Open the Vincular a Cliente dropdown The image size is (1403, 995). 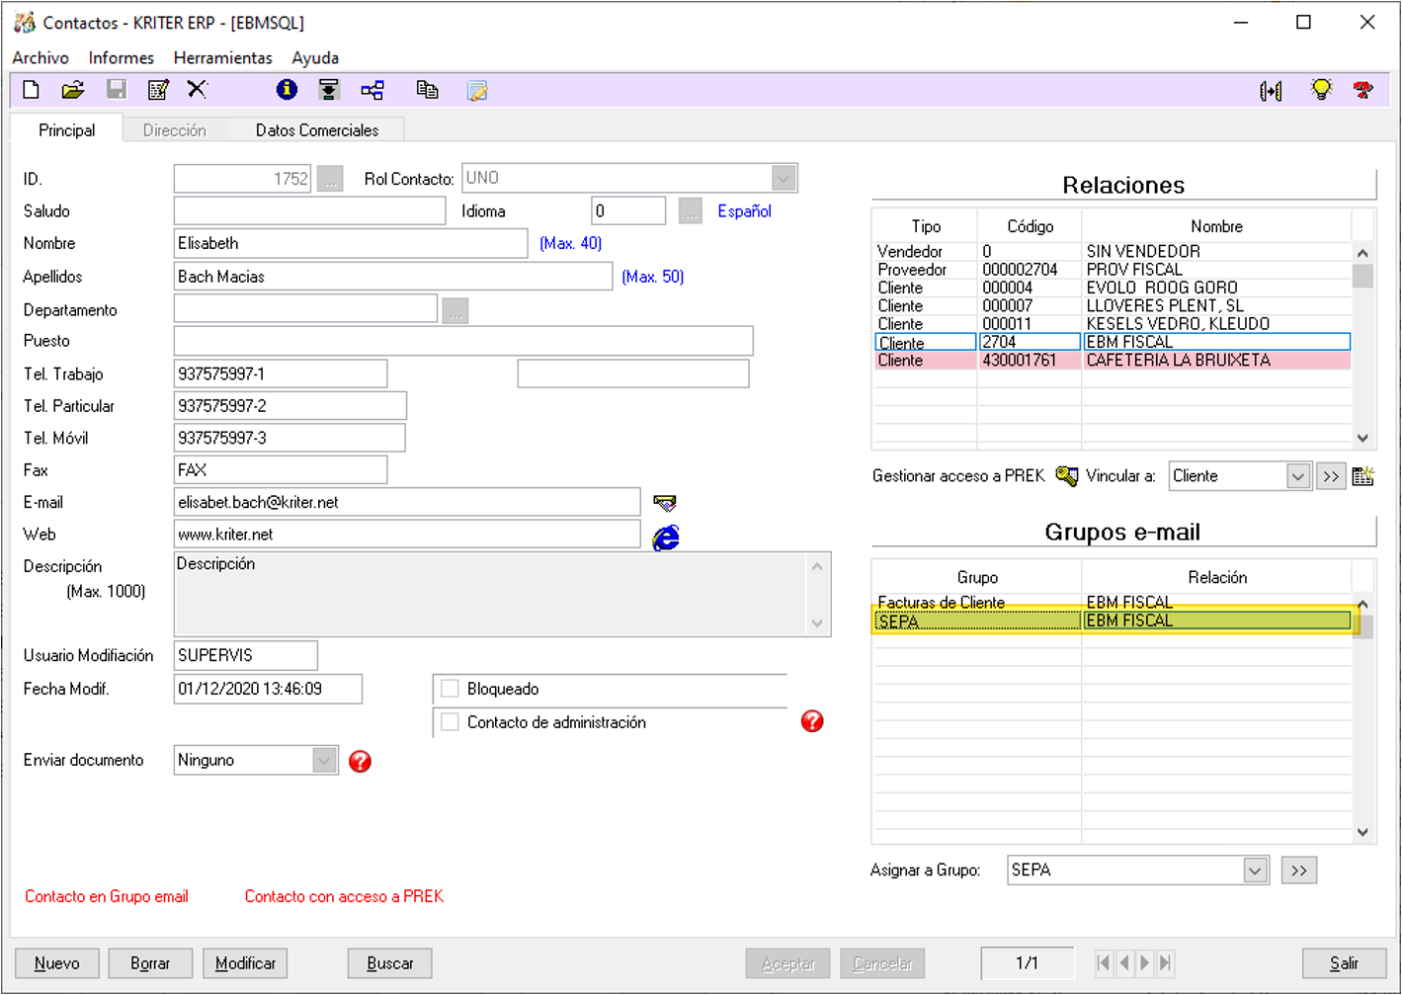(x=1298, y=476)
